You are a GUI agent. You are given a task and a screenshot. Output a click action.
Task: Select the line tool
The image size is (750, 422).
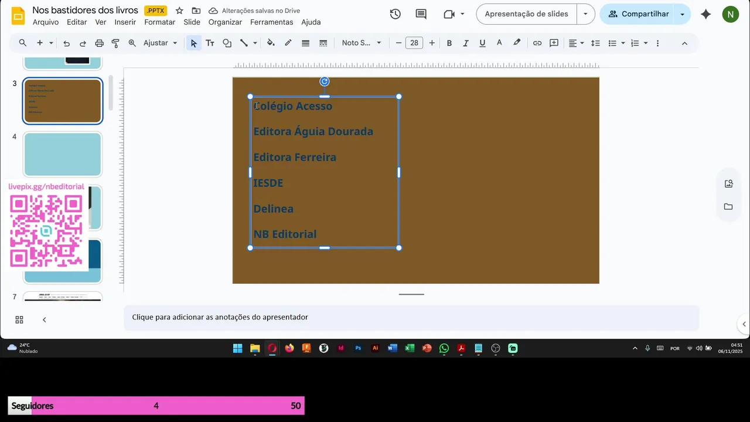244,43
